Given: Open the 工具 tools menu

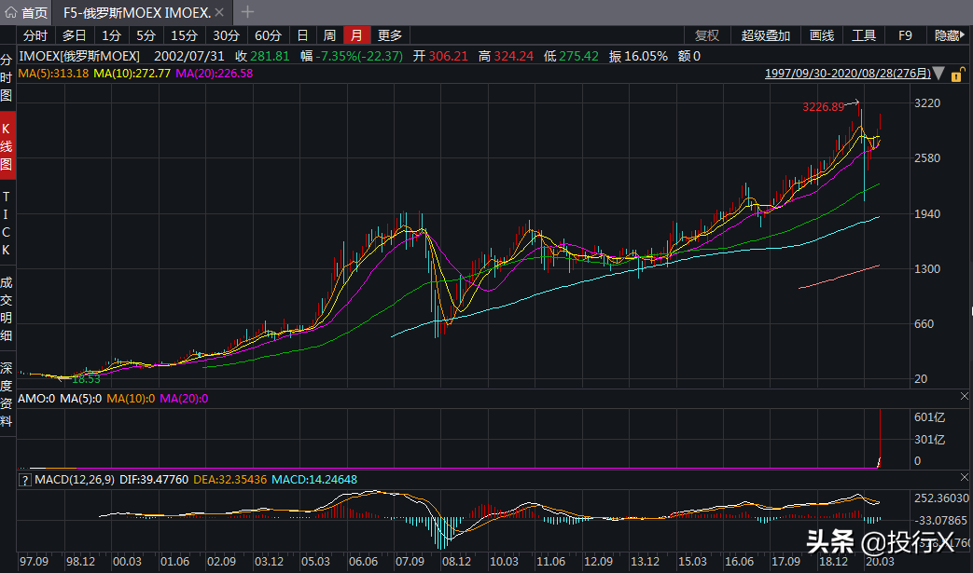Looking at the screenshot, I should pos(864,35).
